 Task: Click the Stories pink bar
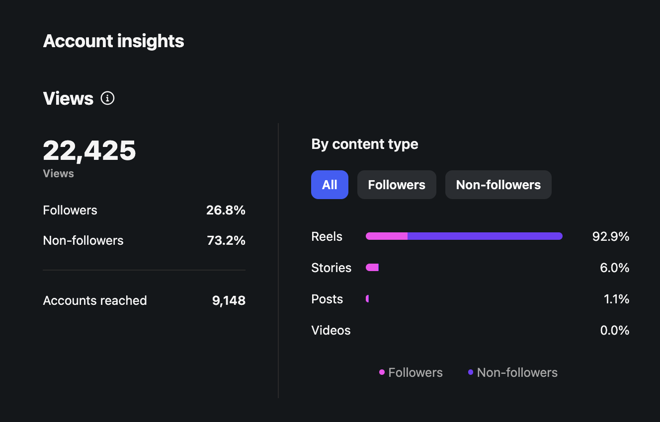tap(372, 268)
